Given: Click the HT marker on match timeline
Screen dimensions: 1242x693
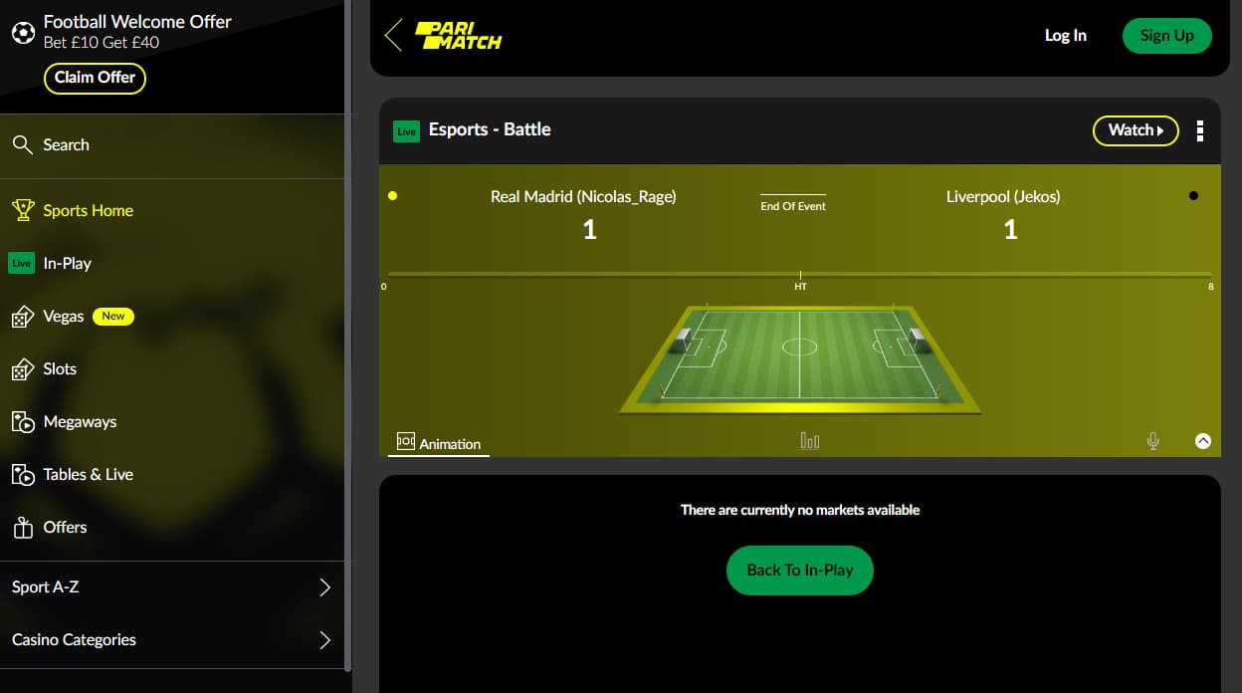Looking at the screenshot, I should tap(800, 286).
